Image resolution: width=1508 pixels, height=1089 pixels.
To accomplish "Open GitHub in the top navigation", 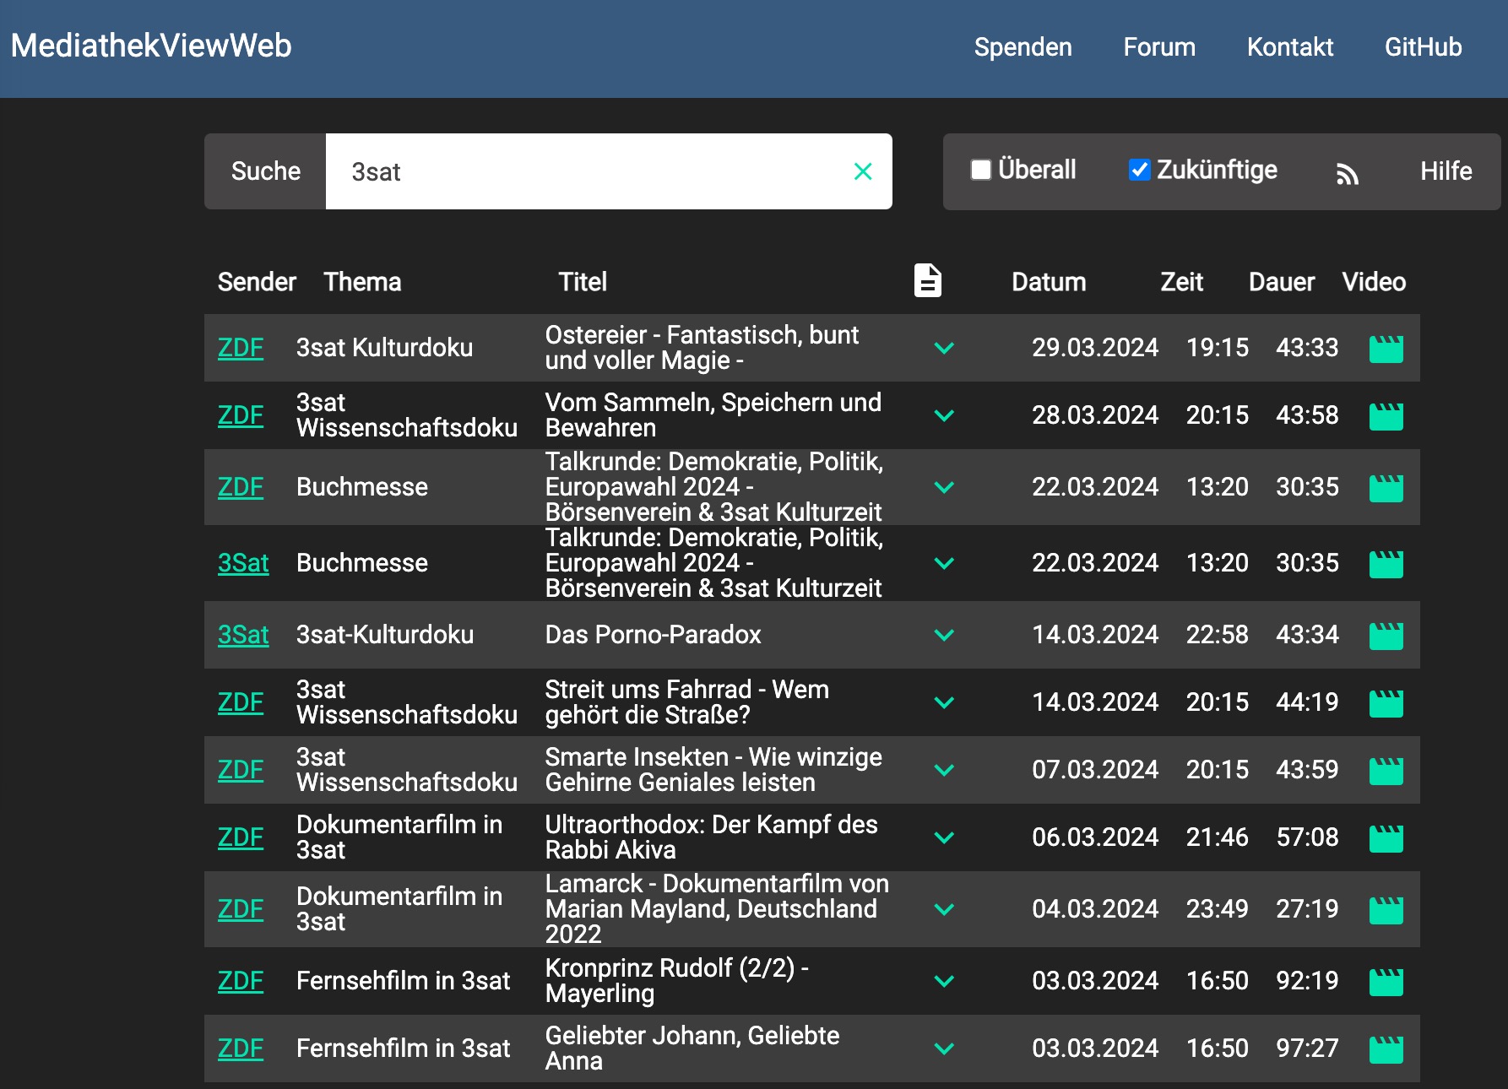I will (x=1423, y=47).
